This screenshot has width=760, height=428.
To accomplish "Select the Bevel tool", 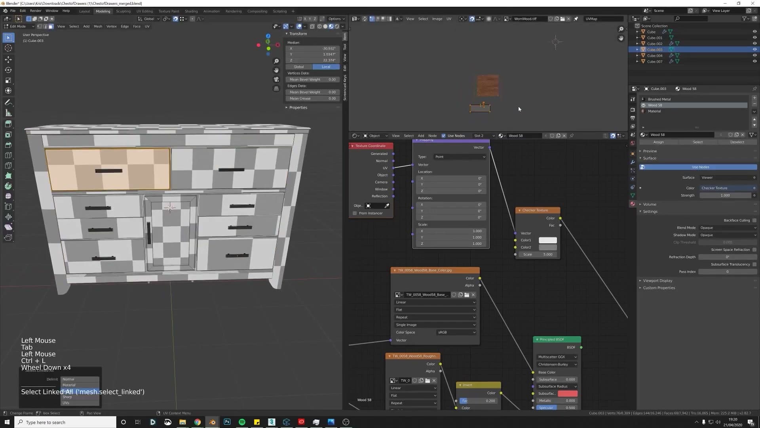I will 8,145.
